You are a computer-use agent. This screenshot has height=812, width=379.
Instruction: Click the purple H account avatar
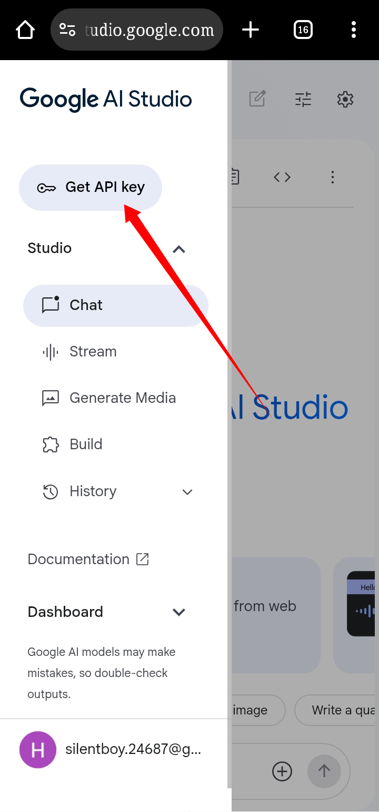point(38,749)
